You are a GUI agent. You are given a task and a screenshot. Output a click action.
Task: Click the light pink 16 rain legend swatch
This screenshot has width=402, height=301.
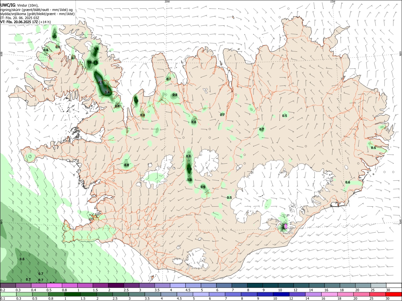[x=329, y=294]
